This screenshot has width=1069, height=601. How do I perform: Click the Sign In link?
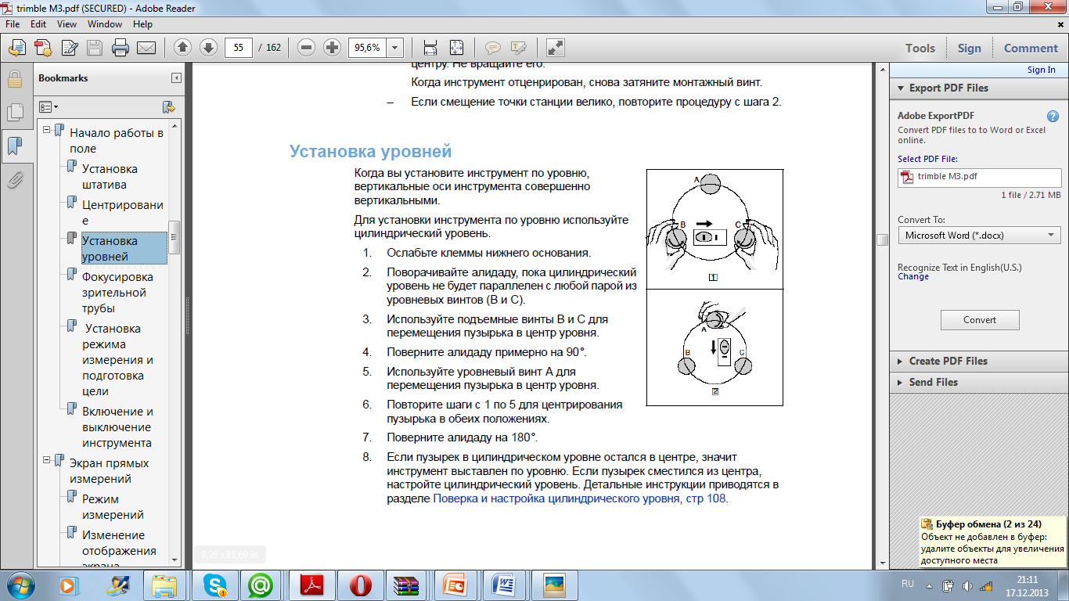pos(1041,70)
